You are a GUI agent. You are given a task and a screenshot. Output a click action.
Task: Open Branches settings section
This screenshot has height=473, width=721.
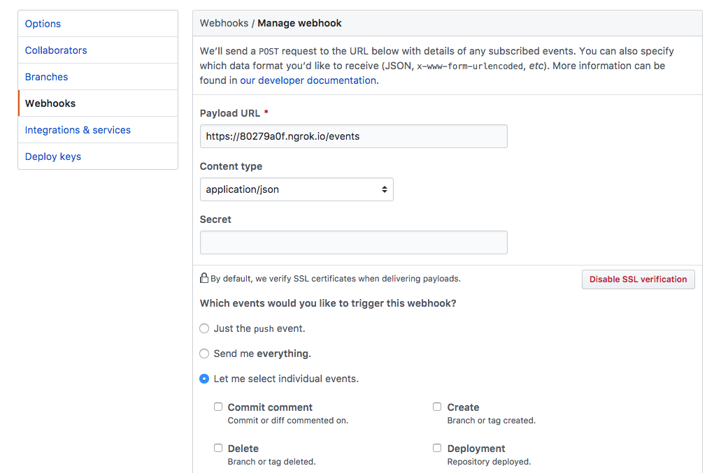click(x=46, y=77)
